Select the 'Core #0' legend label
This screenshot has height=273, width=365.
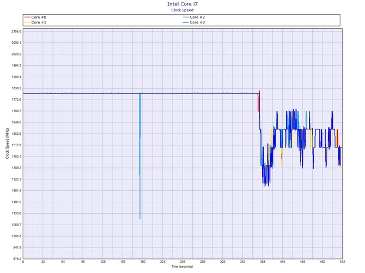point(39,17)
